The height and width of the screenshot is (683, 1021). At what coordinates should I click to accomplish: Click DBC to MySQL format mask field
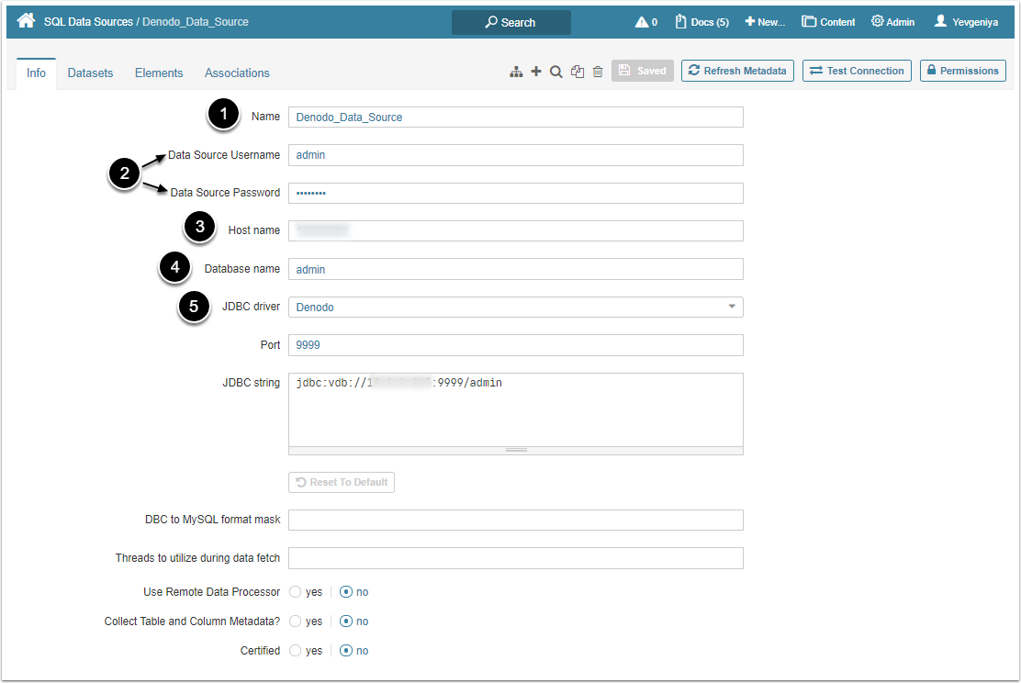tap(516, 521)
